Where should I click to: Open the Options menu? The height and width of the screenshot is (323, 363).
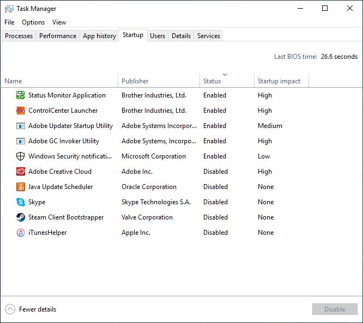(x=33, y=22)
